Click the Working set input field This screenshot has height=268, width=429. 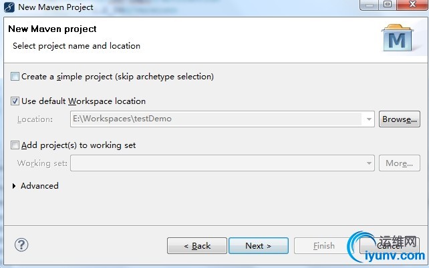point(217,163)
